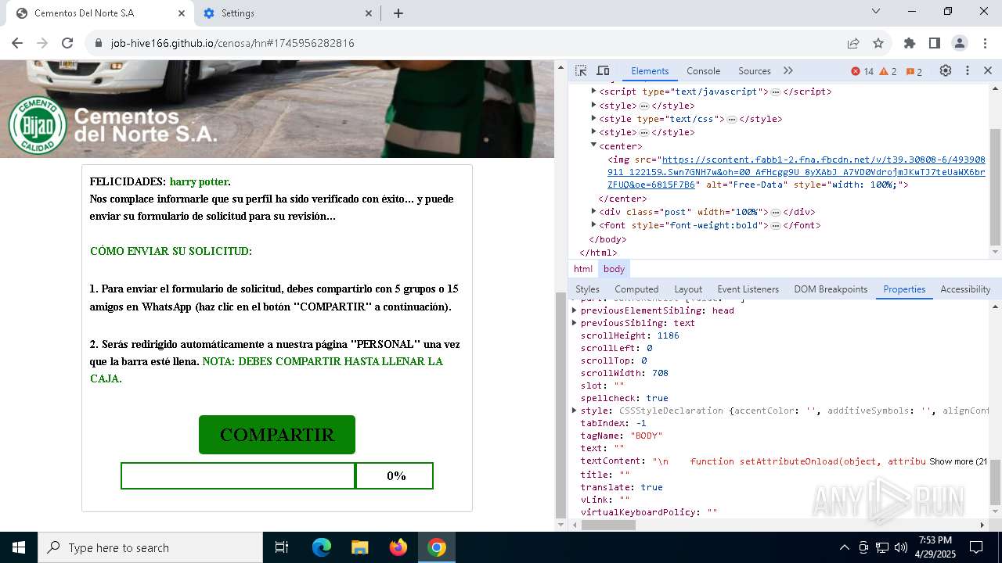Open the 2 warnings indicator

click(888, 71)
